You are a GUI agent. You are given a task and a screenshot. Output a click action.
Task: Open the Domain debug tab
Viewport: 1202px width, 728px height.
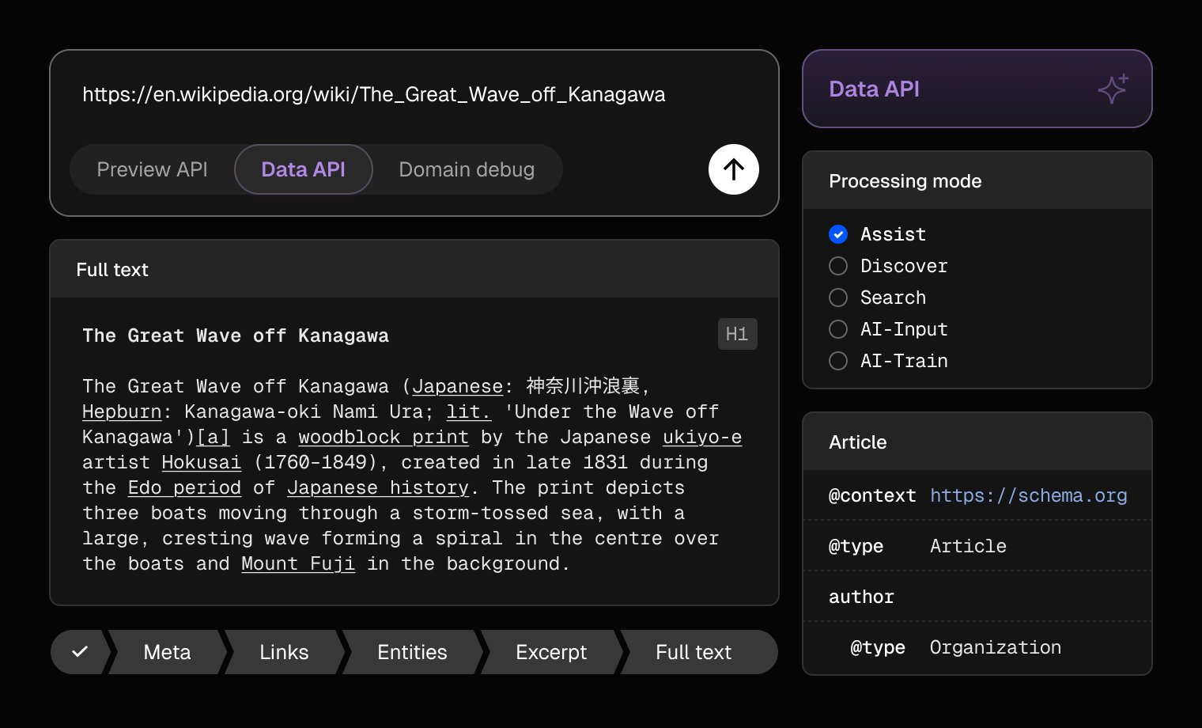[467, 169]
